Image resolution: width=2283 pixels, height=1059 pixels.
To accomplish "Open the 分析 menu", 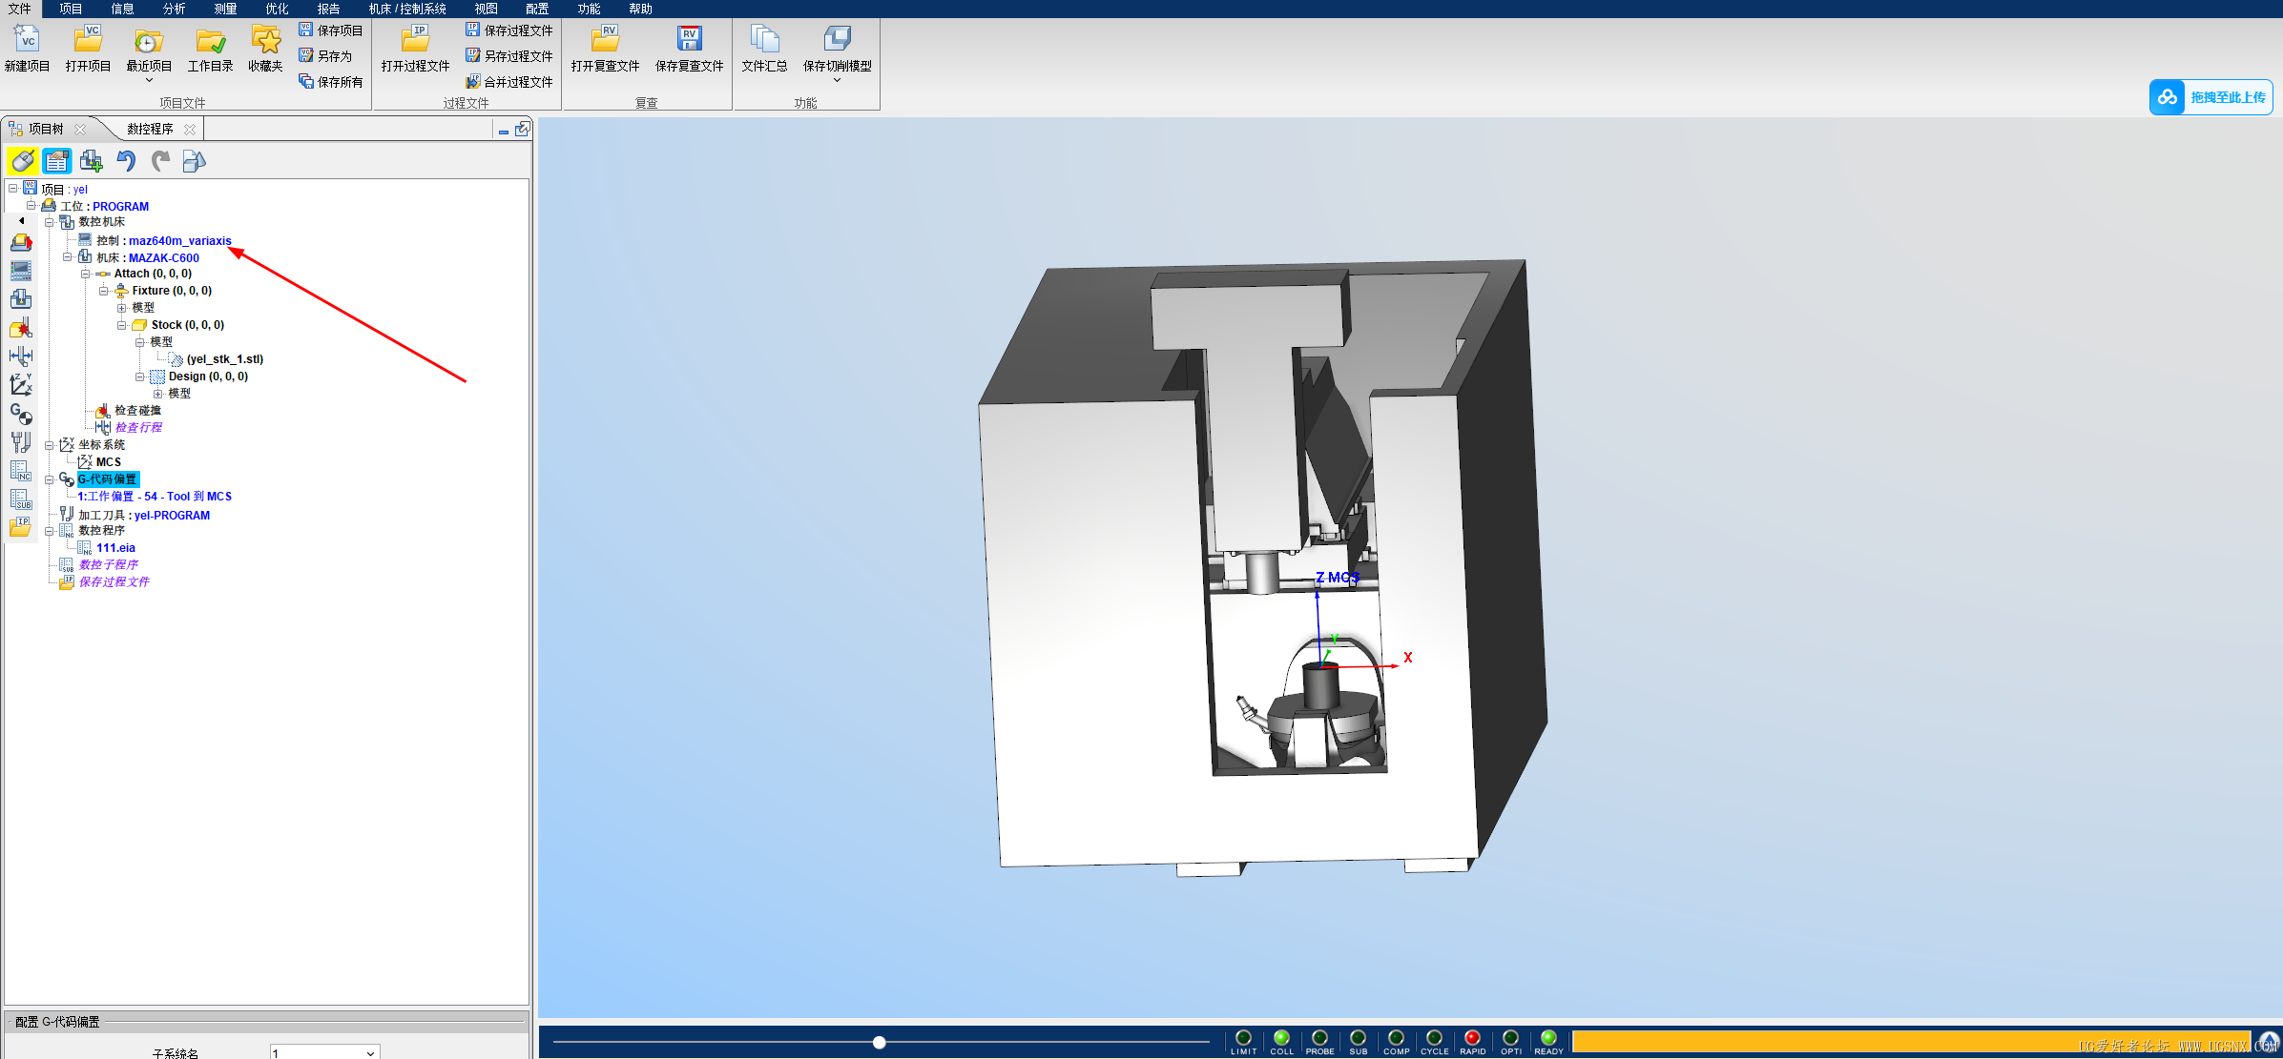I will pyautogui.click(x=174, y=9).
